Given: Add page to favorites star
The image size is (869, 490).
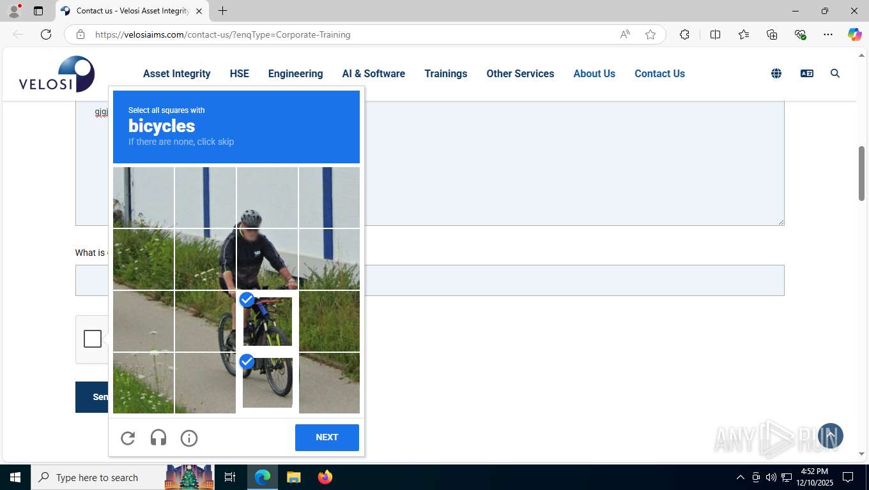Looking at the screenshot, I should [x=650, y=34].
